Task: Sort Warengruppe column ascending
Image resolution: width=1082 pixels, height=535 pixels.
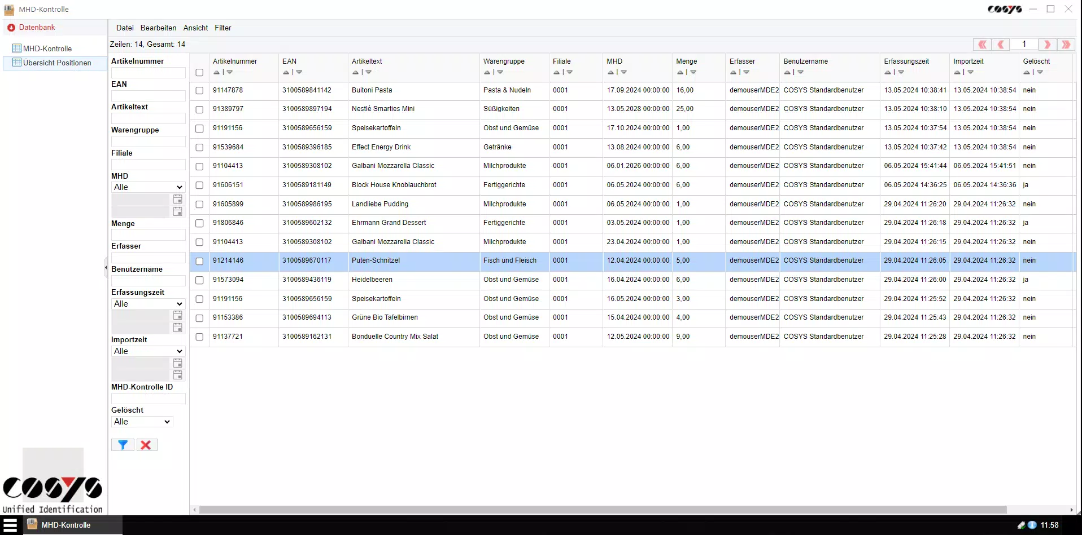Action: point(487,72)
